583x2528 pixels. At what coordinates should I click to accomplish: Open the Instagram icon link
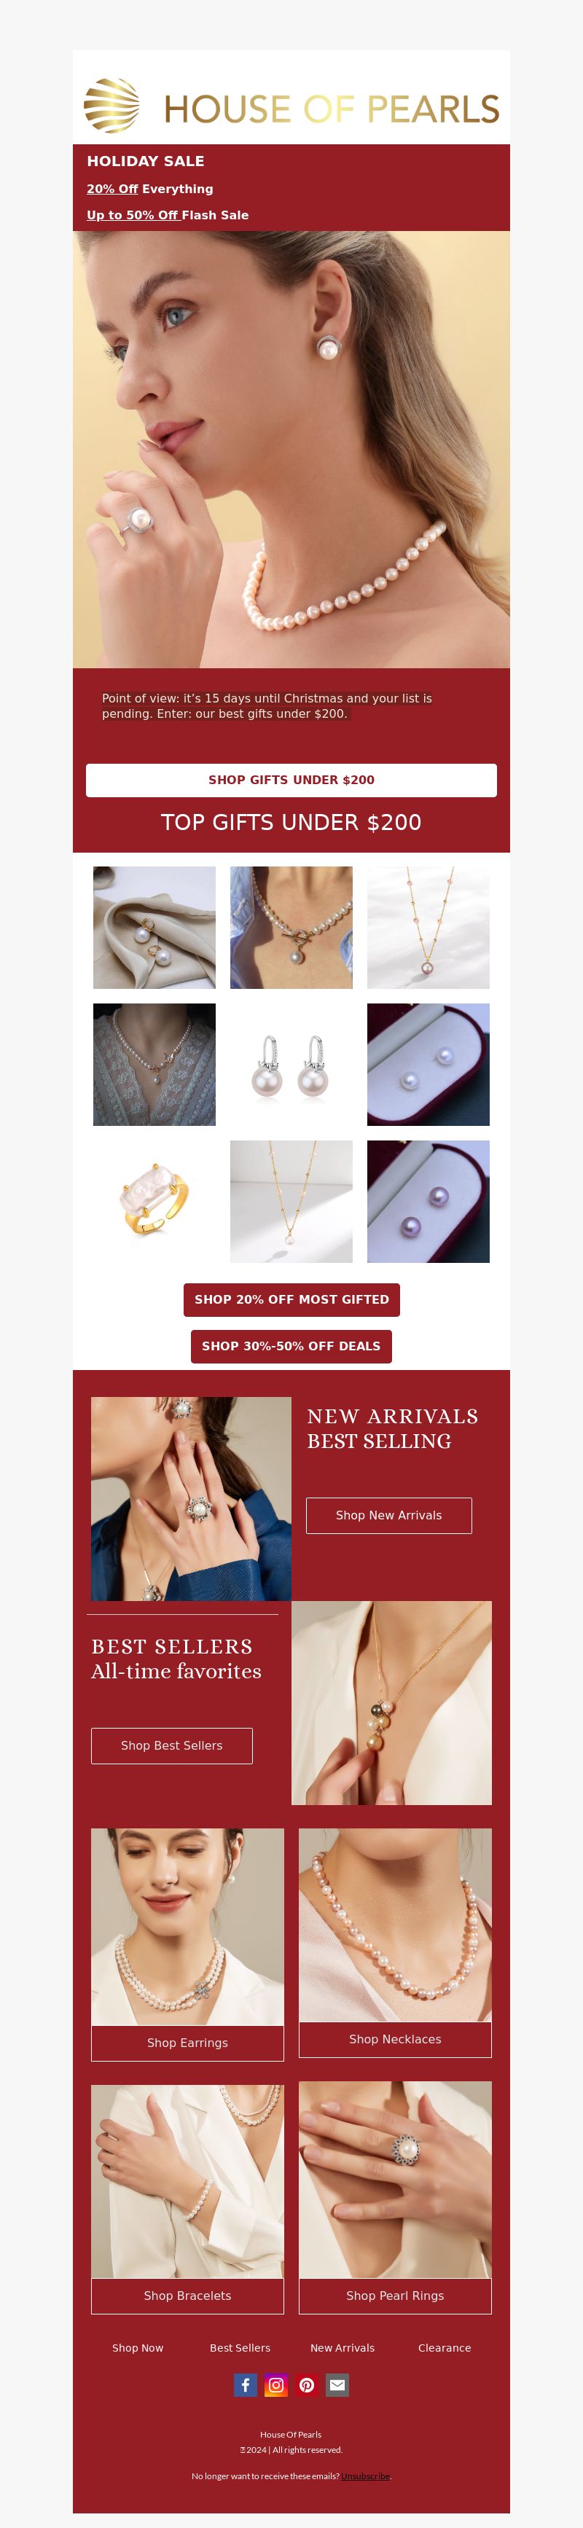(275, 2384)
